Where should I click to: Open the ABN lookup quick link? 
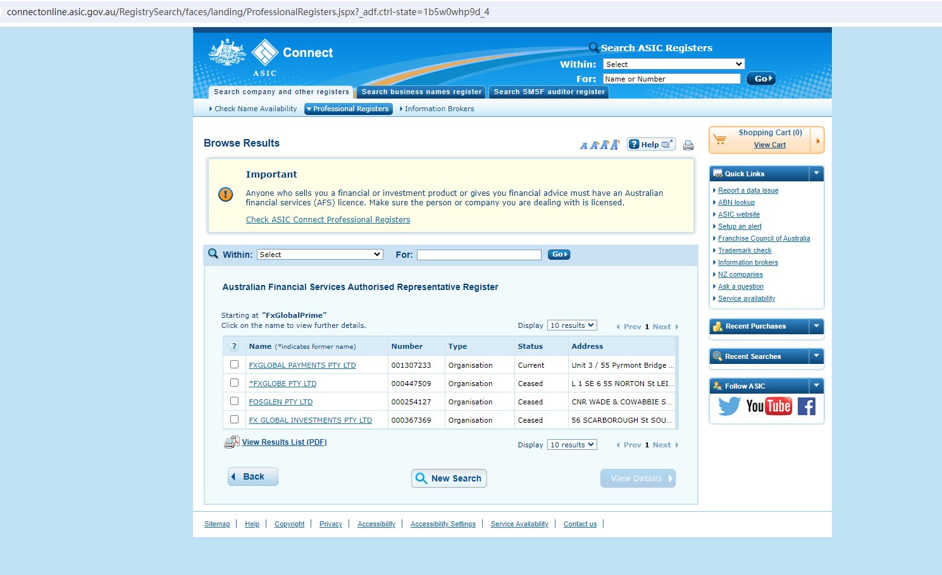coord(736,202)
